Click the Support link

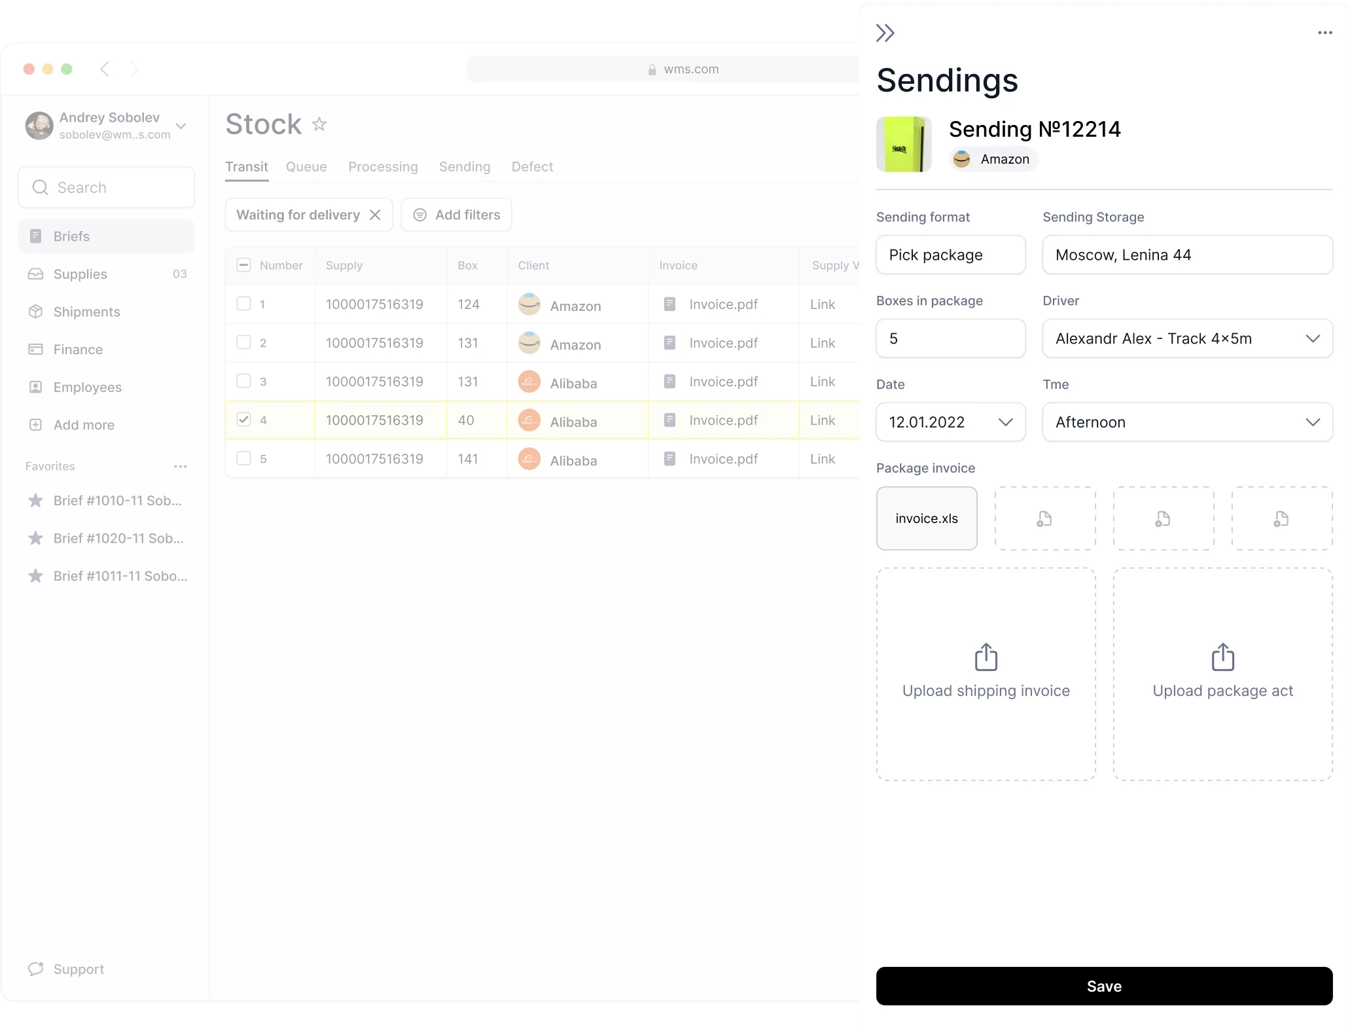pyautogui.click(x=79, y=969)
